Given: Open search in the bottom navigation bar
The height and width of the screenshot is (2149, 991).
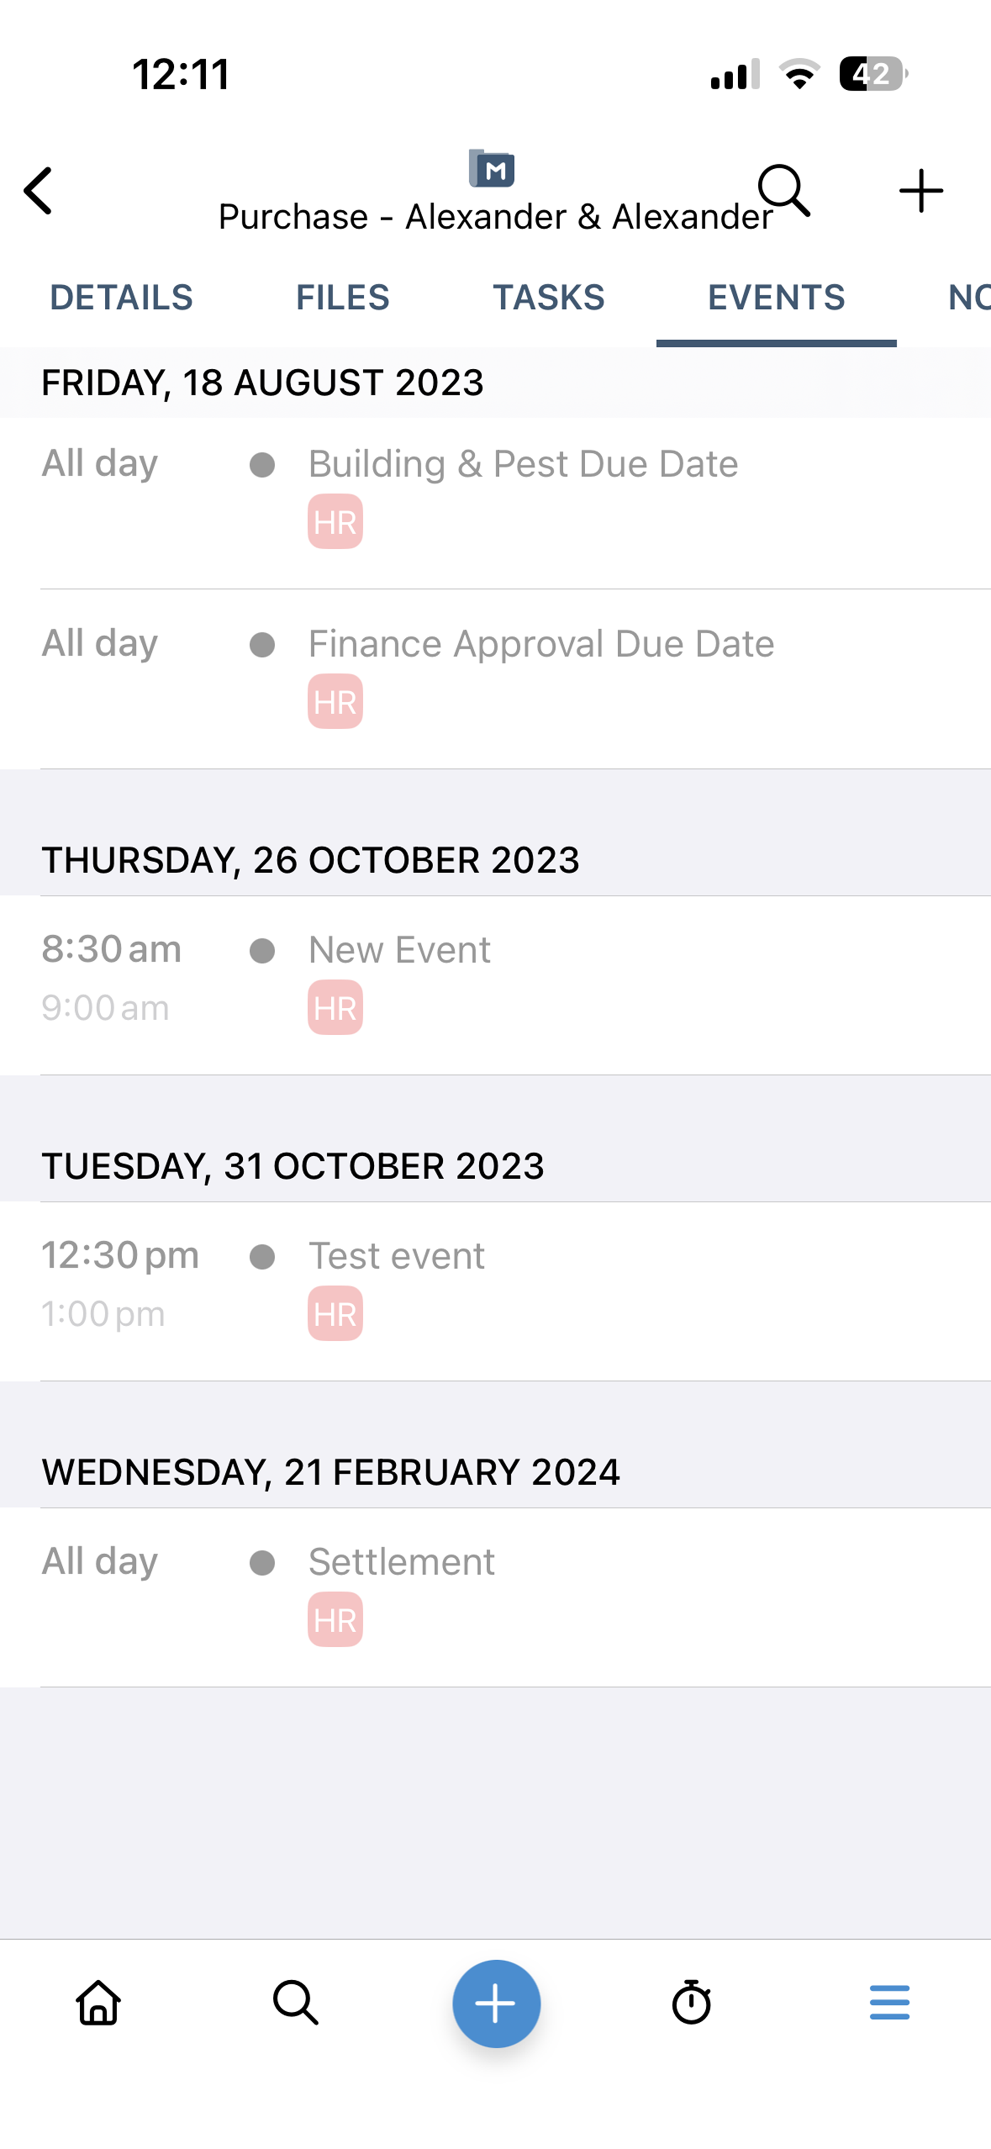Looking at the screenshot, I should coord(296,2003).
